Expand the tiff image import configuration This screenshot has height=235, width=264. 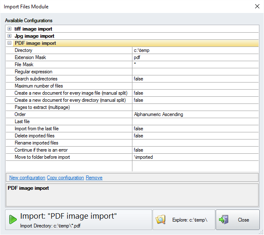point(9,29)
